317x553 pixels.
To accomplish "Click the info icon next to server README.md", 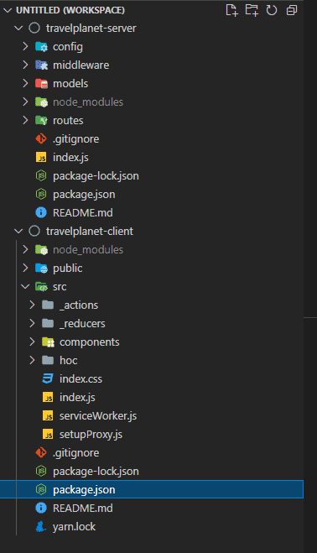I will coord(41,212).
